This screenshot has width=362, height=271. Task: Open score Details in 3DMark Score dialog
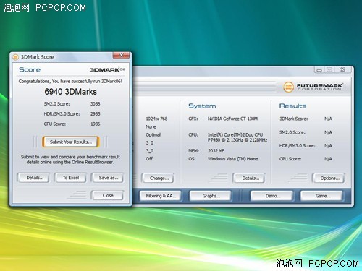click(x=34, y=178)
